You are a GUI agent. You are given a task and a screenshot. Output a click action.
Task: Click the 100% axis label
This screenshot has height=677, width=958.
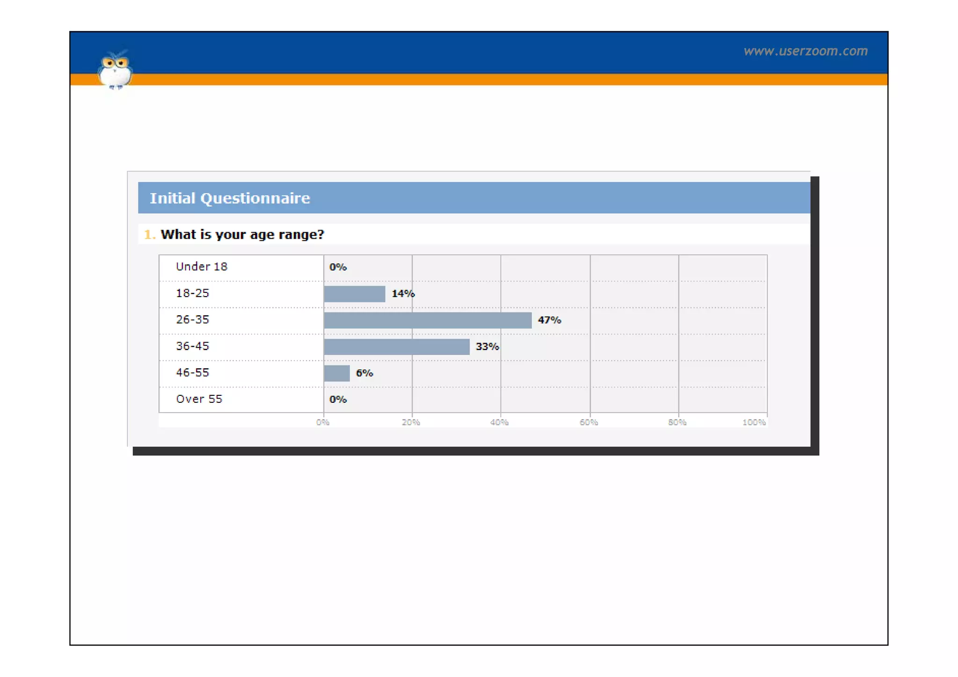753,422
